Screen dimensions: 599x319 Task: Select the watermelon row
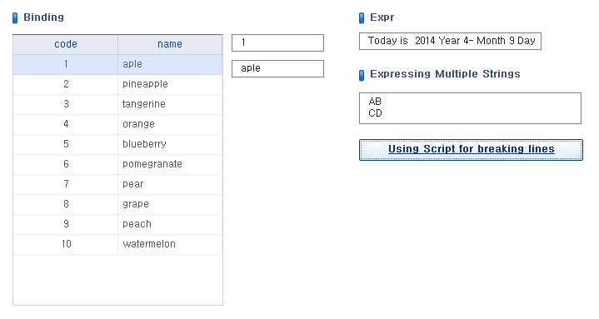click(x=117, y=244)
